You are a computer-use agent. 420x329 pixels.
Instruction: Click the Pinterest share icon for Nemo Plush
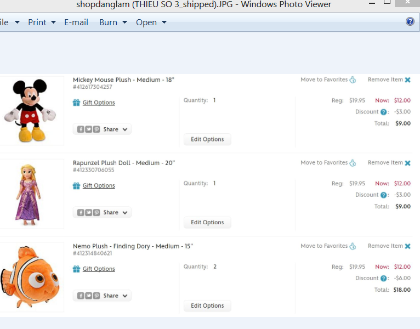click(x=97, y=296)
